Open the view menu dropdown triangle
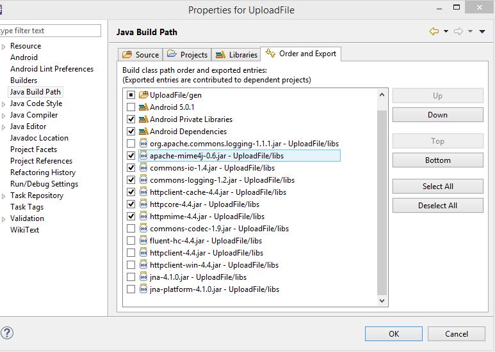495x352 pixels. click(x=482, y=31)
